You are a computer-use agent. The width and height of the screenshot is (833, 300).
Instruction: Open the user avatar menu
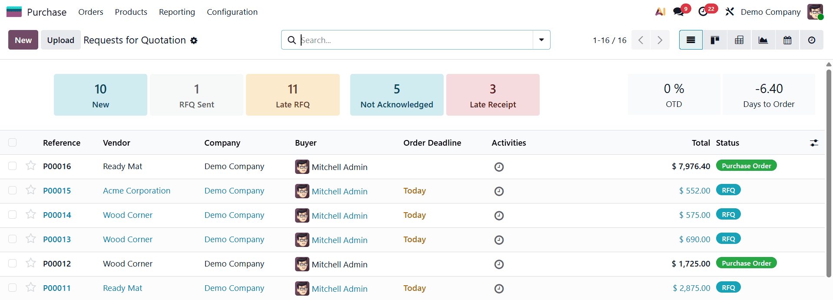815,12
